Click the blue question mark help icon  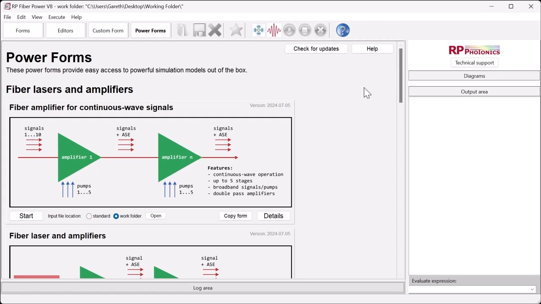point(343,30)
